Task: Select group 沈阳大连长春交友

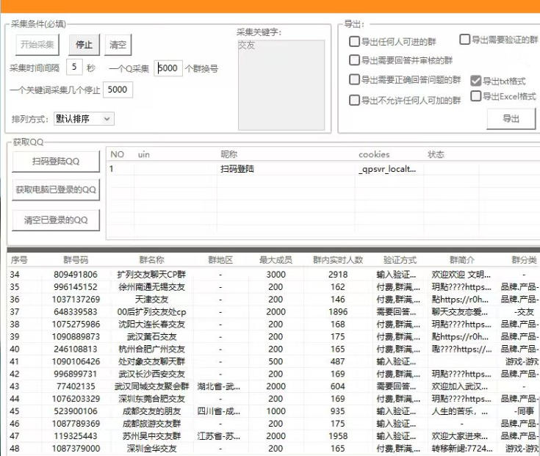Action: click(x=151, y=324)
